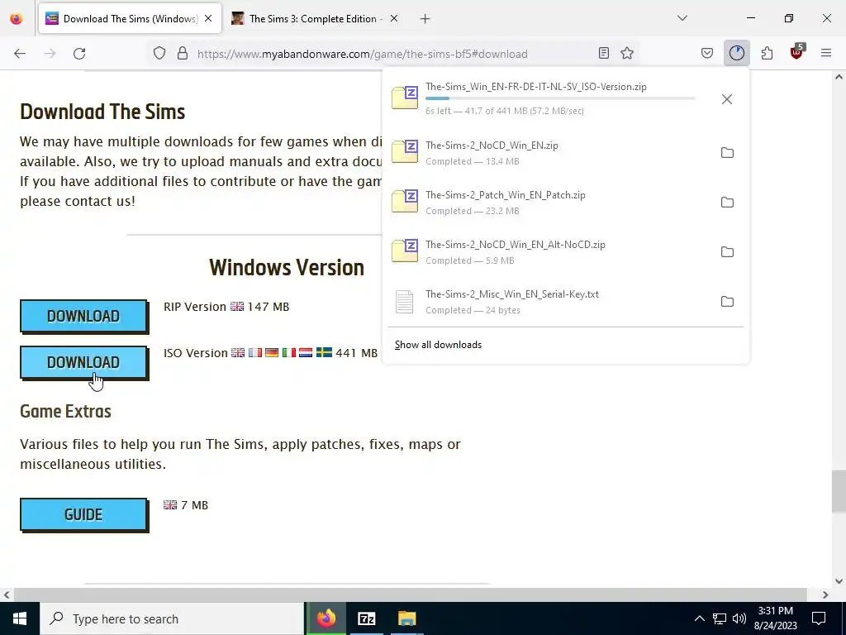
Task: Open the notification center icon
Action: (x=819, y=618)
